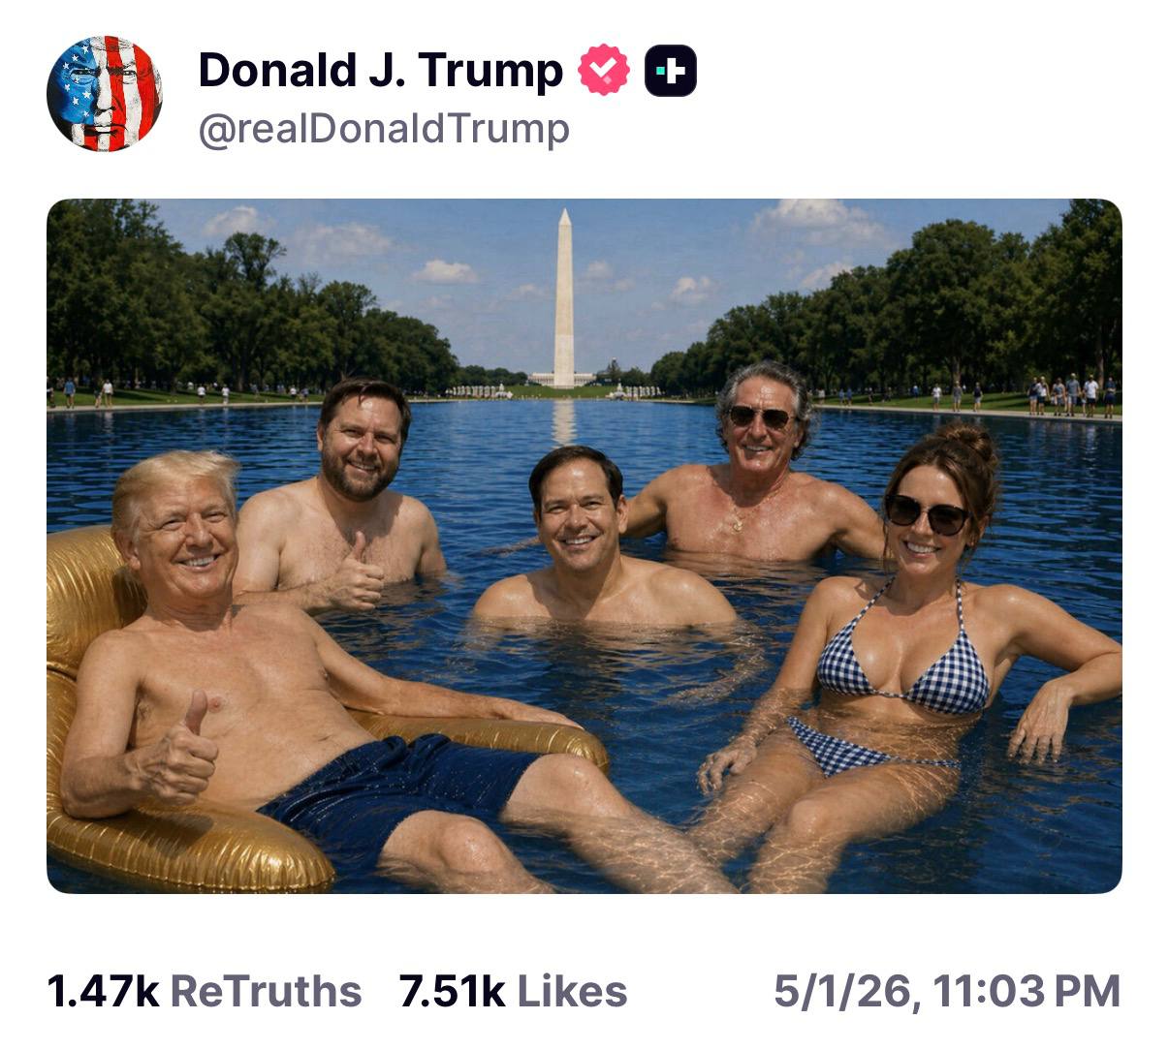The image size is (1169, 1050).
Task: Open the Donald J. Trump display name
Action: pos(380,71)
